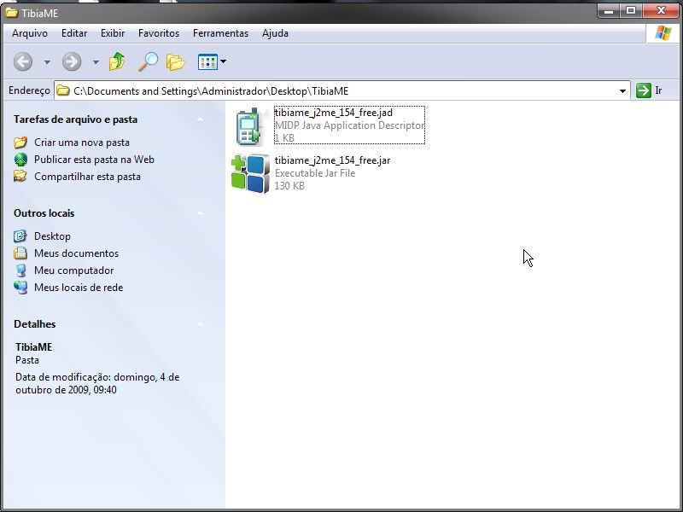Collapse the Detalhes section
Image resolution: width=683 pixels, height=512 pixels.
[200, 324]
